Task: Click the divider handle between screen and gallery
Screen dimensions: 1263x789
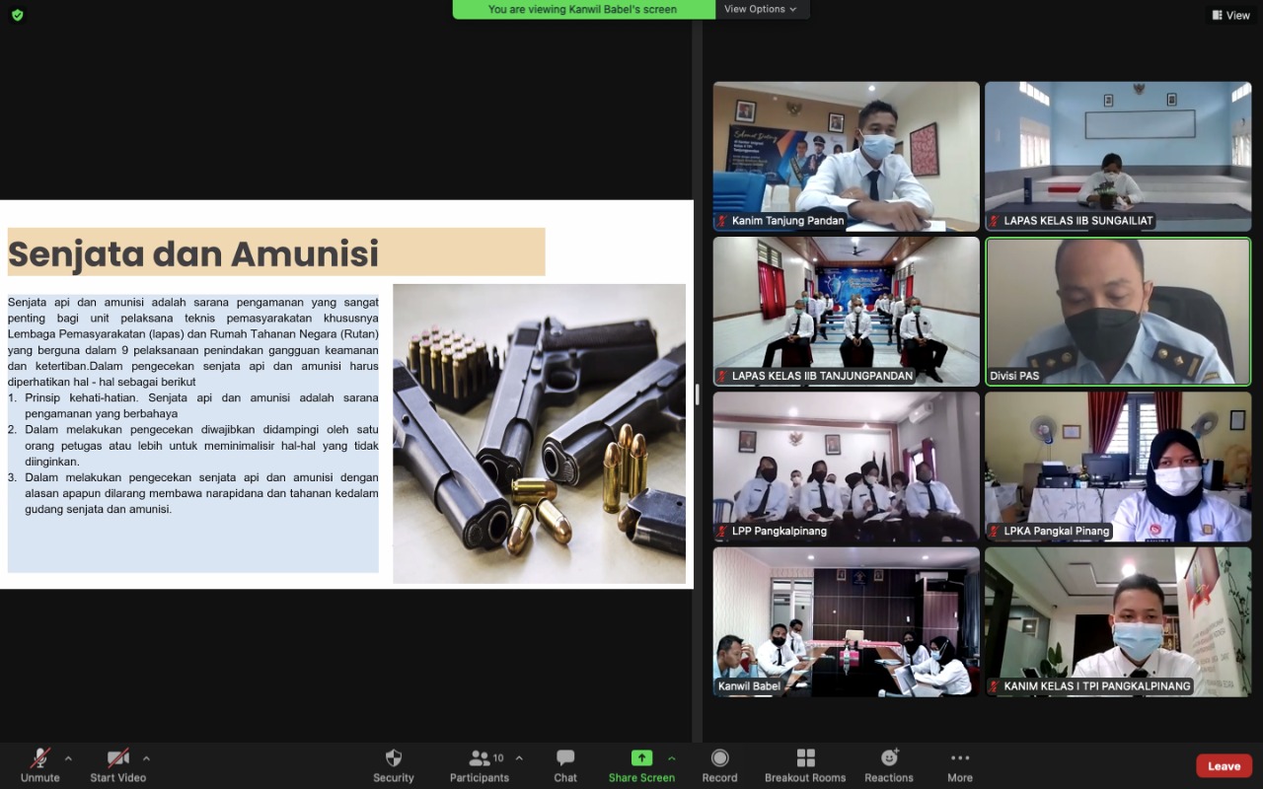Action: (697, 394)
